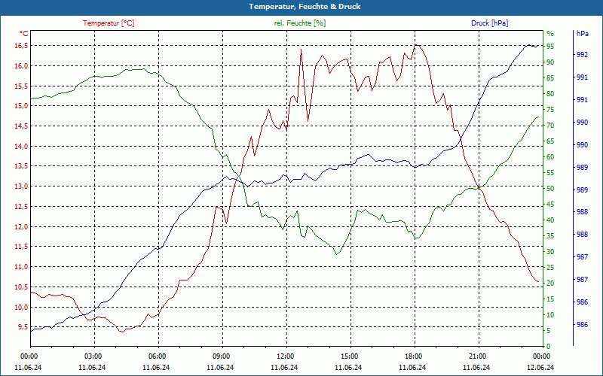Click the 06:00 time axis label
The image size is (603, 376).
pos(158,356)
